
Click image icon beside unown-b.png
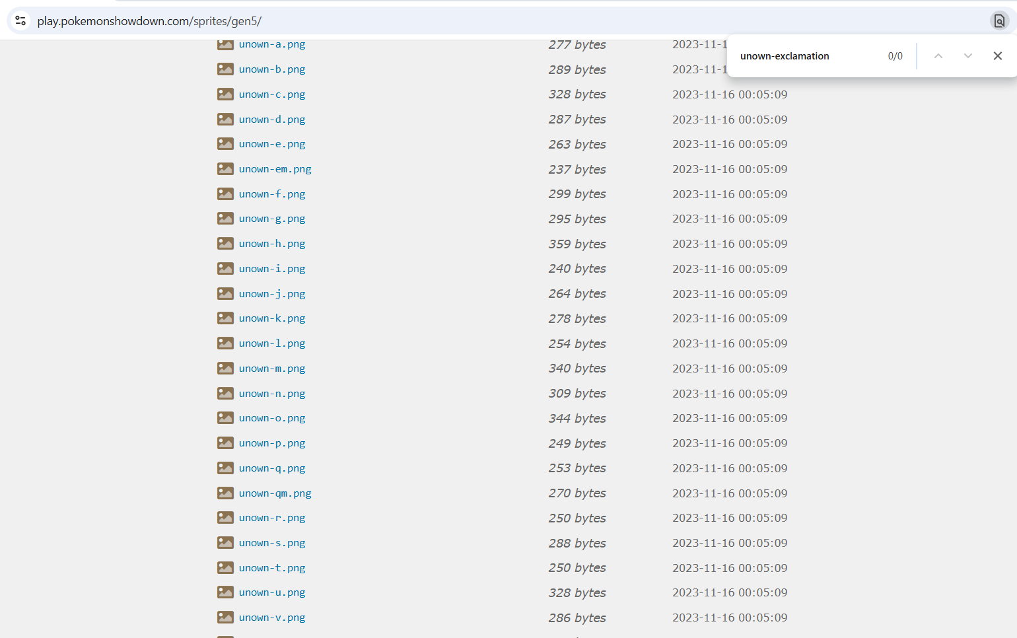coord(225,69)
